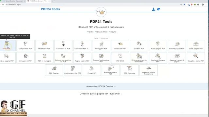Click the download icon in header
Image resolution: width=209 pixels, height=117 pixels.
pyautogui.click(x=153, y=9)
